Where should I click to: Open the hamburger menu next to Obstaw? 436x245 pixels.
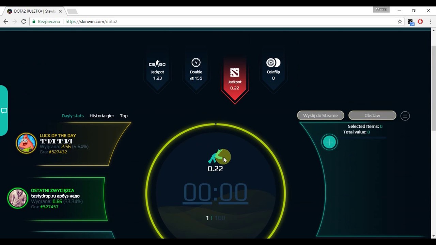tap(405, 116)
